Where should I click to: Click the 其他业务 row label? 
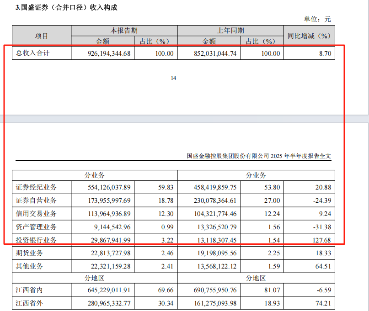(x=30, y=266)
